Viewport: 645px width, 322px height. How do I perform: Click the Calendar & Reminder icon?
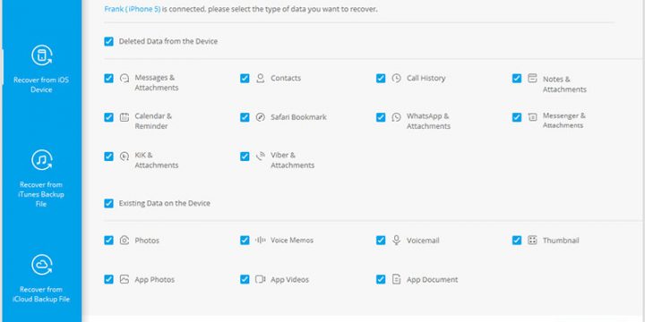coord(125,117)
